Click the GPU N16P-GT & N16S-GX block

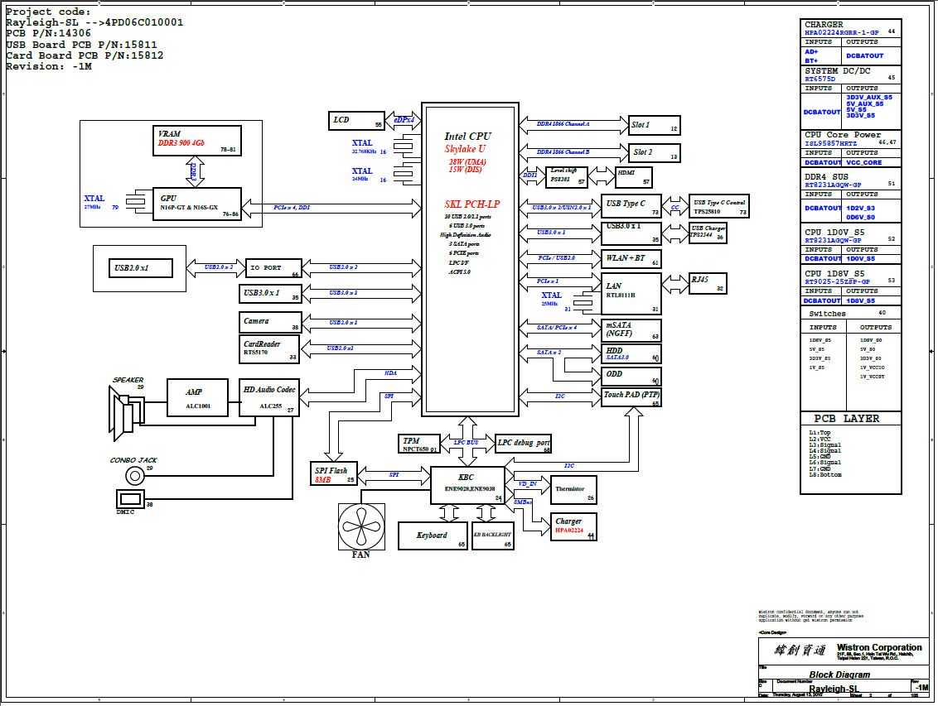[197, 204]
